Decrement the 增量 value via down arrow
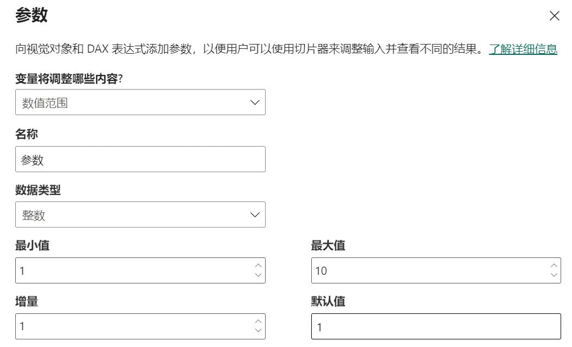This screenshot has width=572, height=347. (x=259, y=331)
